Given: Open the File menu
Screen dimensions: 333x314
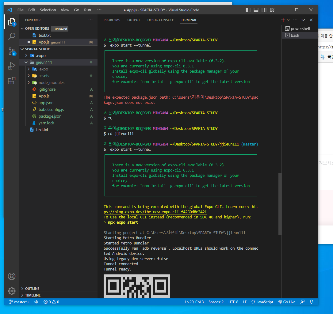Looking at the screenshot, I should tap(20, 10).
